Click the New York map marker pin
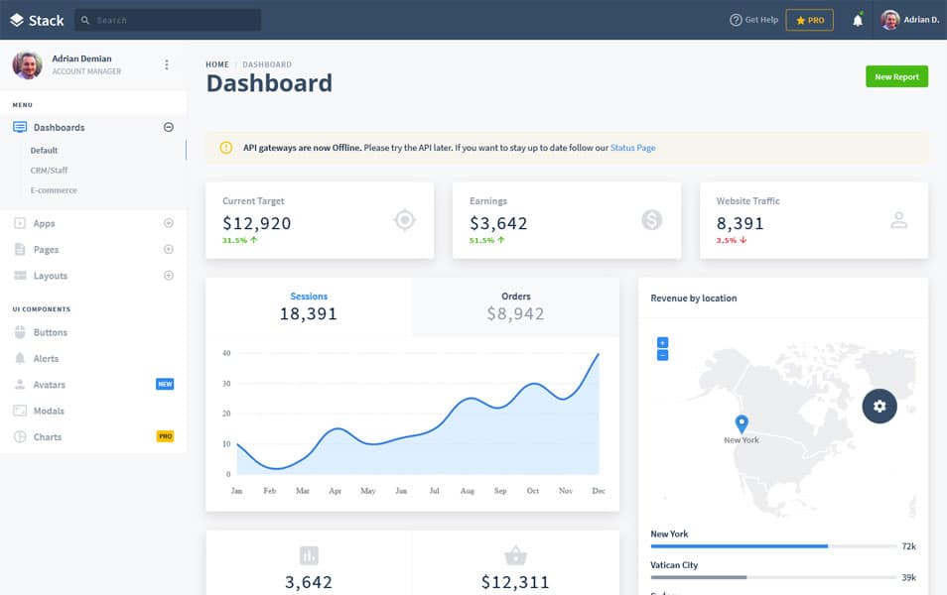Viewport: 947px width, 595px height. tap(741, 421)
